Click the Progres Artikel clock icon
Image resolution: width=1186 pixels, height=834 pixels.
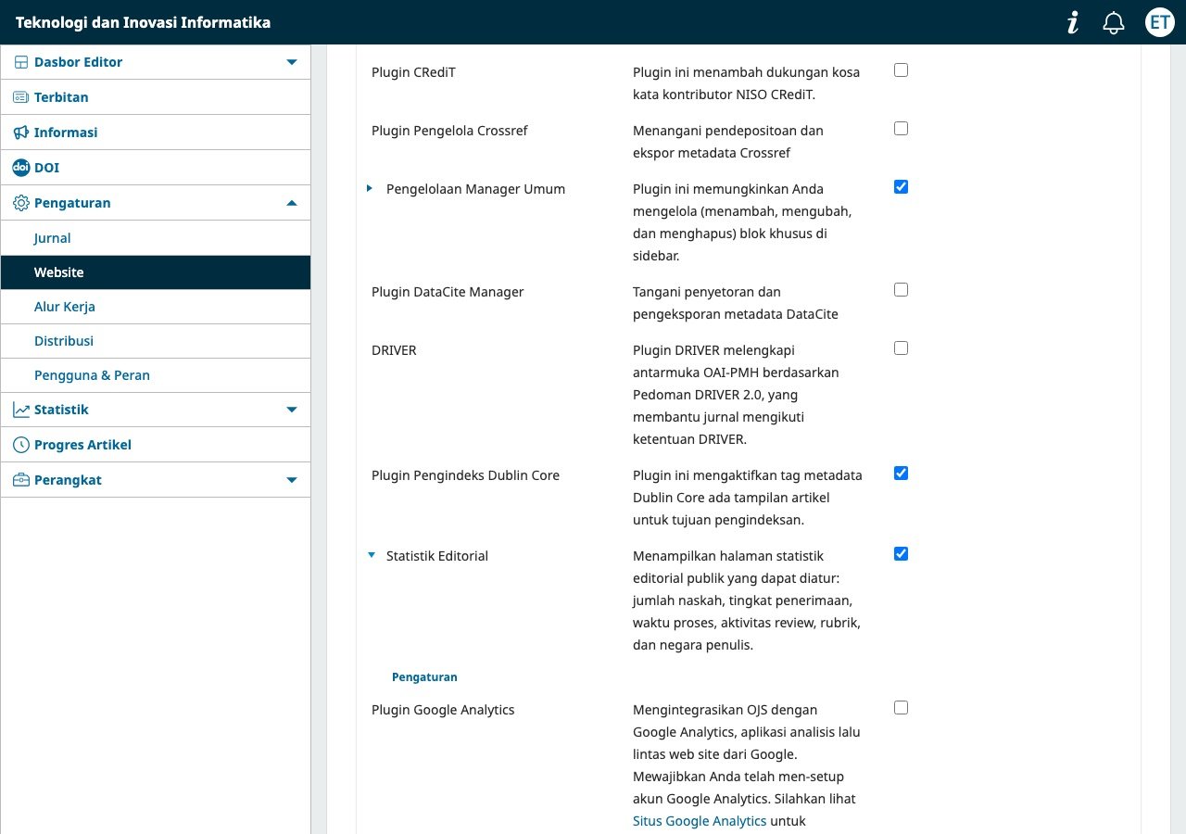point(20,445)
